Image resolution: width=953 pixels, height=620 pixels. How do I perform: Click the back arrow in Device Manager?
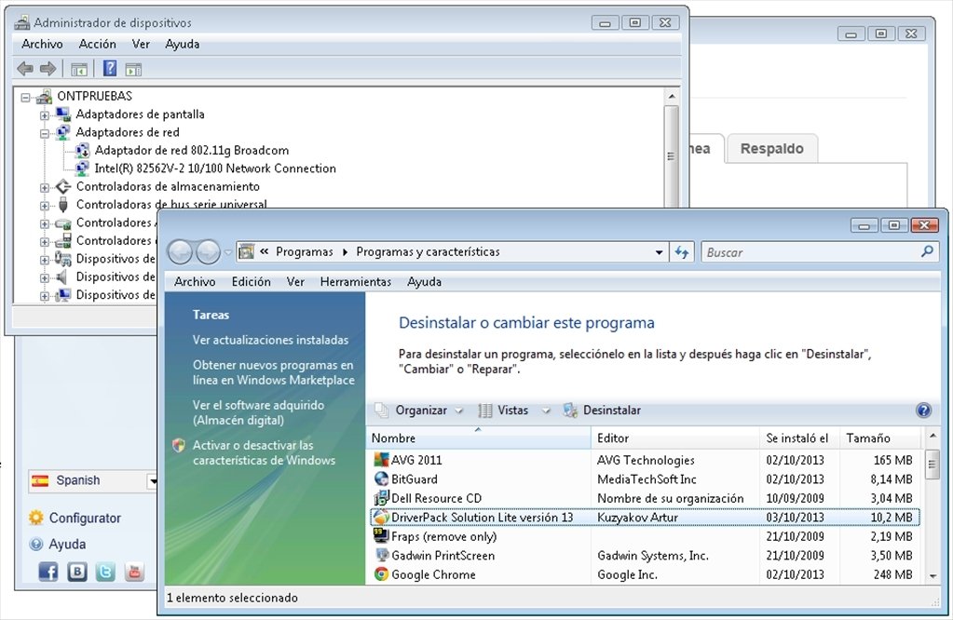[x=23, y=68]
